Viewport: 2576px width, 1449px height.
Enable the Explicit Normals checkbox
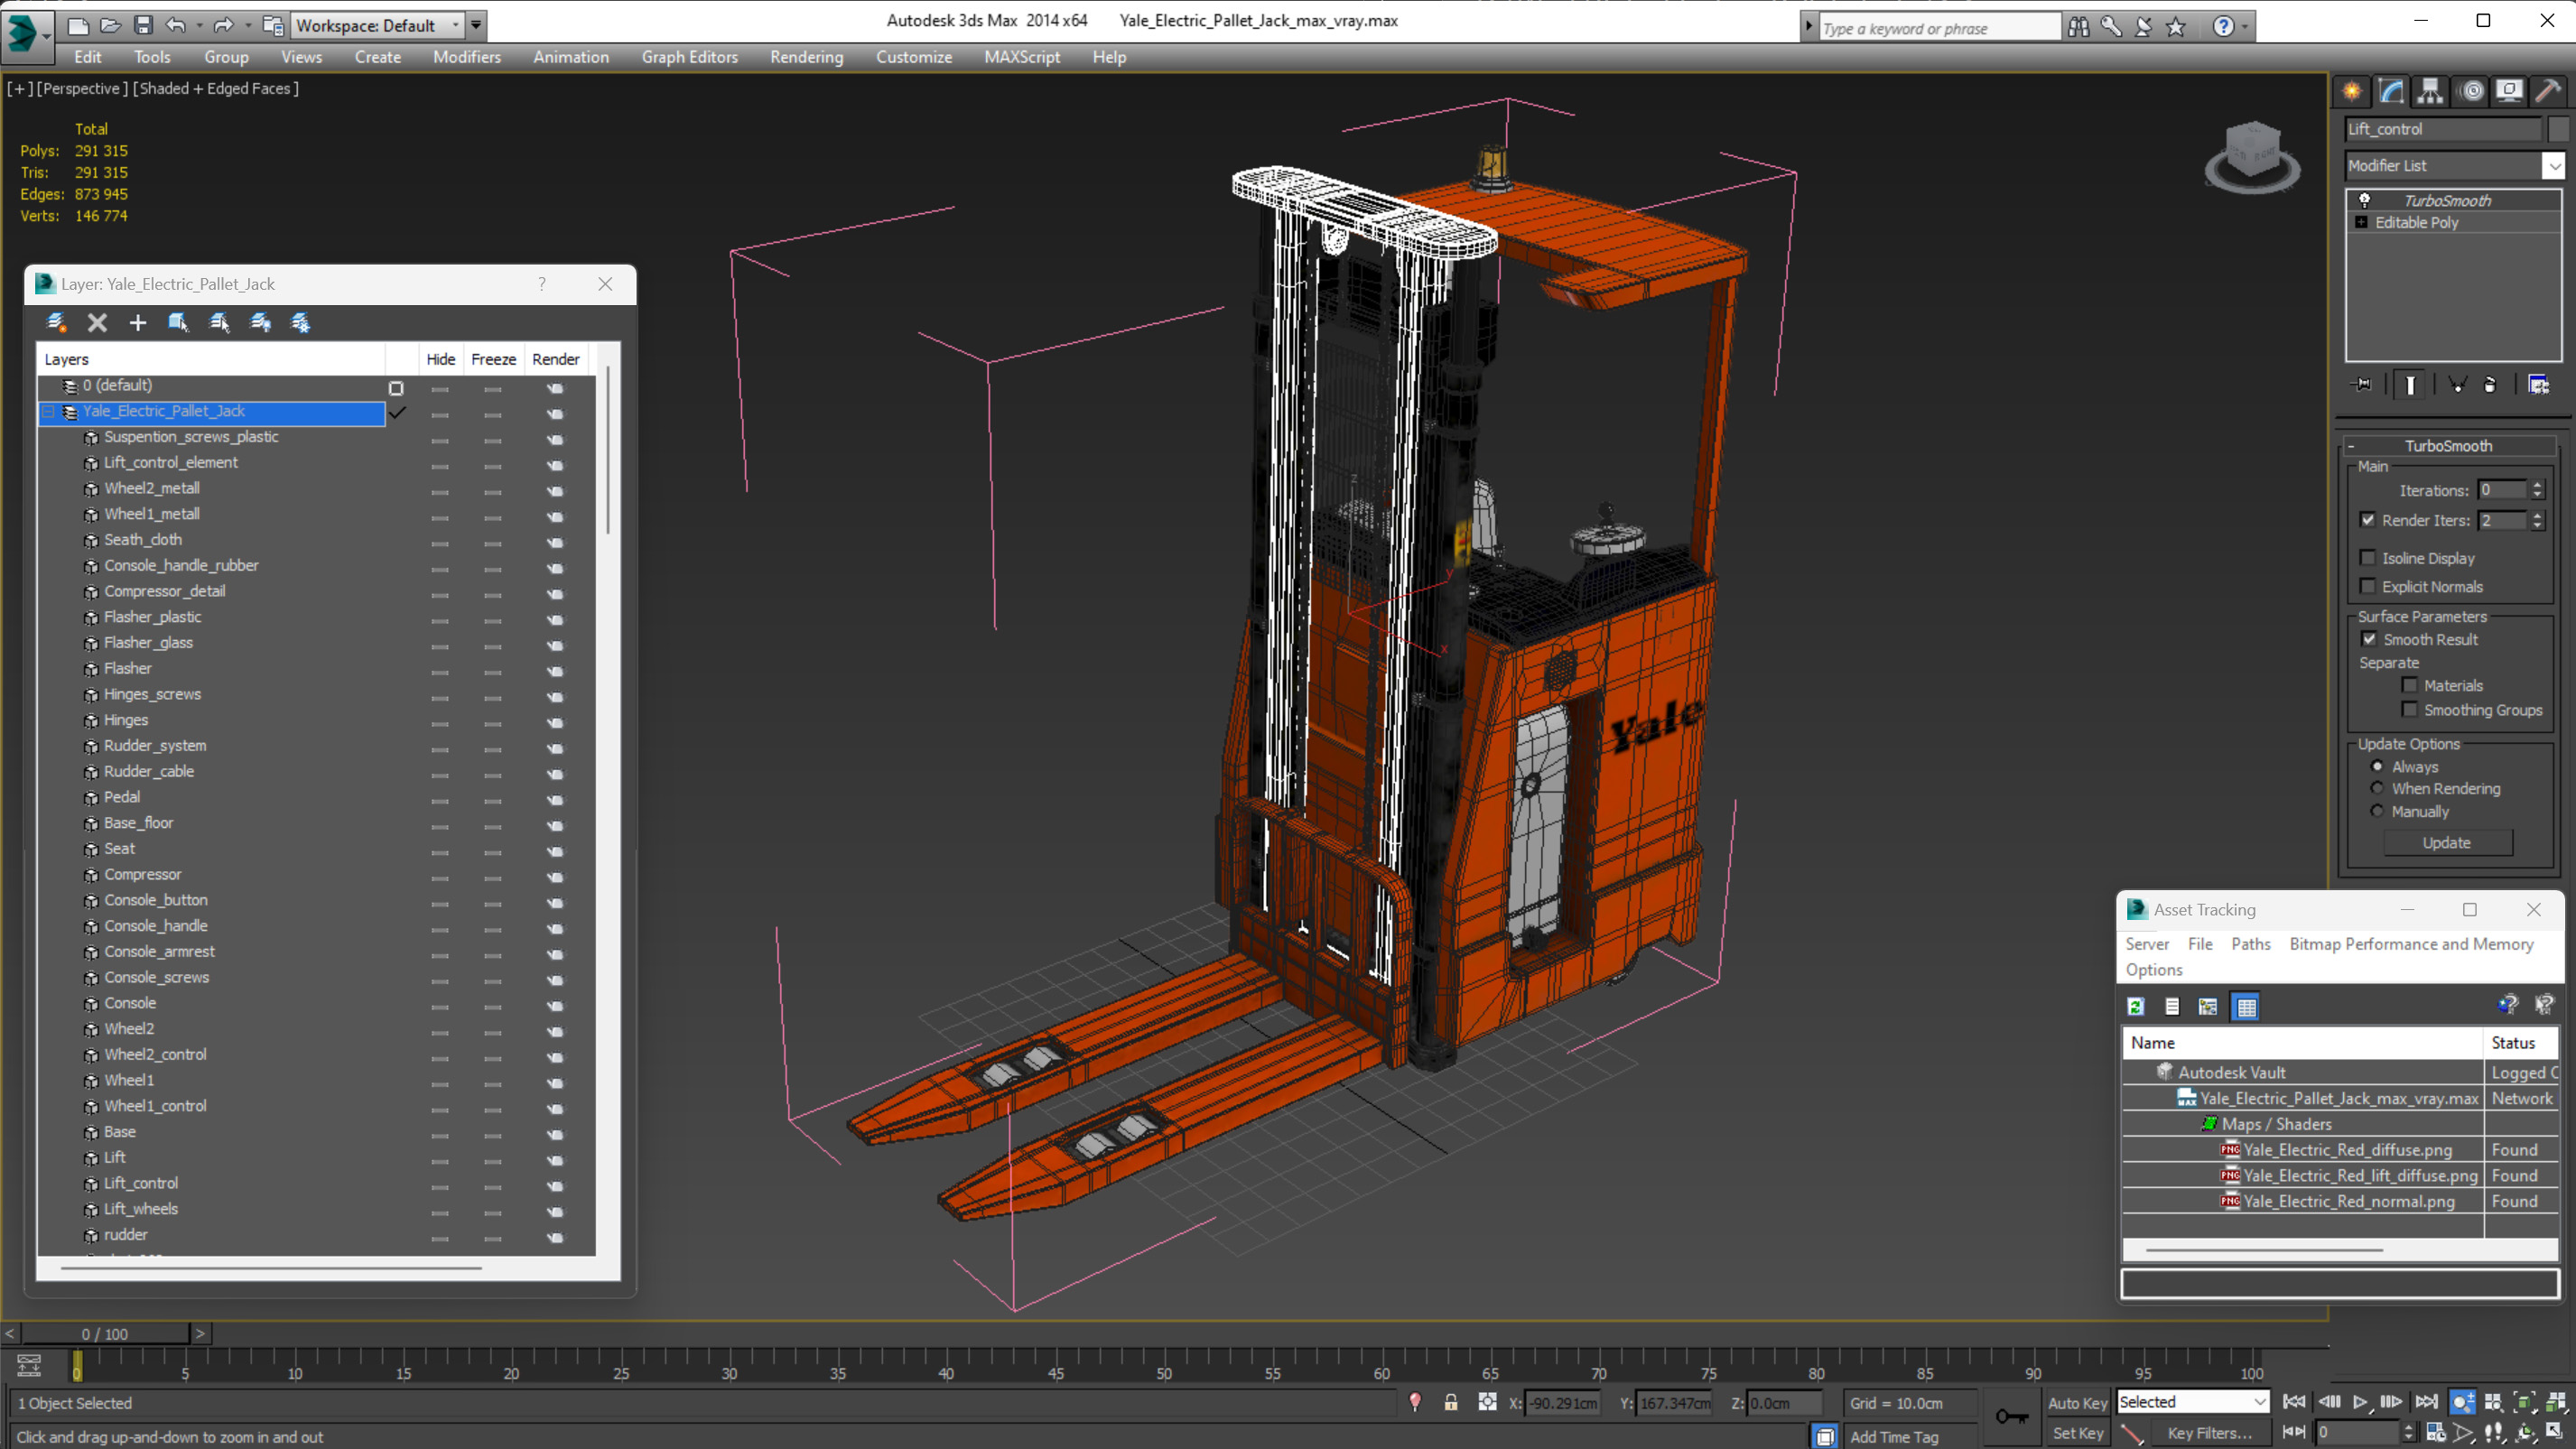tap(2368, 586)
